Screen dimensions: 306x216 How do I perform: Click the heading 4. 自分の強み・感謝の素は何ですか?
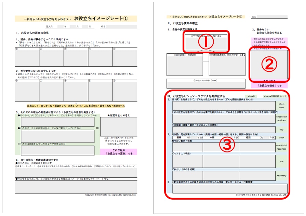tap(37, 160)
